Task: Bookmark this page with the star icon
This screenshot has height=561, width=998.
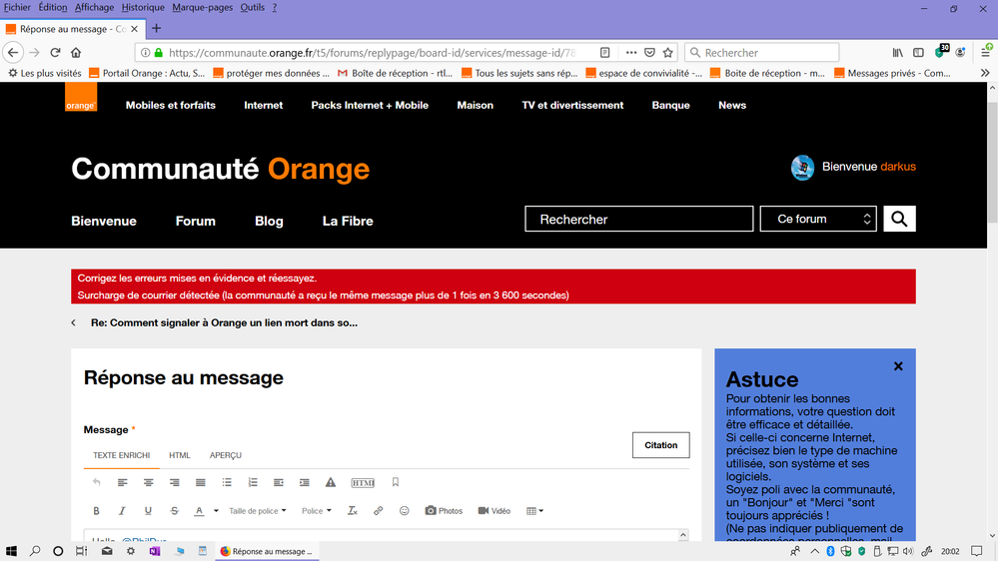Action: pos(667,53)
